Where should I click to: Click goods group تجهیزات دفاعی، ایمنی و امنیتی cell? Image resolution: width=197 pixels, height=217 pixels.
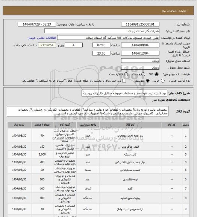[x=65, y=147]
